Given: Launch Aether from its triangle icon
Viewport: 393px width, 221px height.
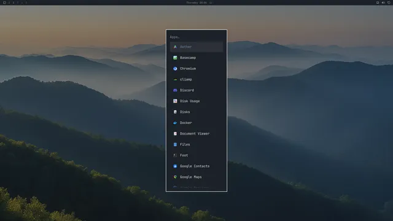Looking at the screenshot, I should [175, 47].
